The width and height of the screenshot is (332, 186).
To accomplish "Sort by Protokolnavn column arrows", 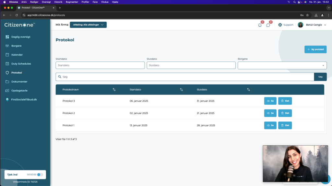I will (x=114, y=90).
